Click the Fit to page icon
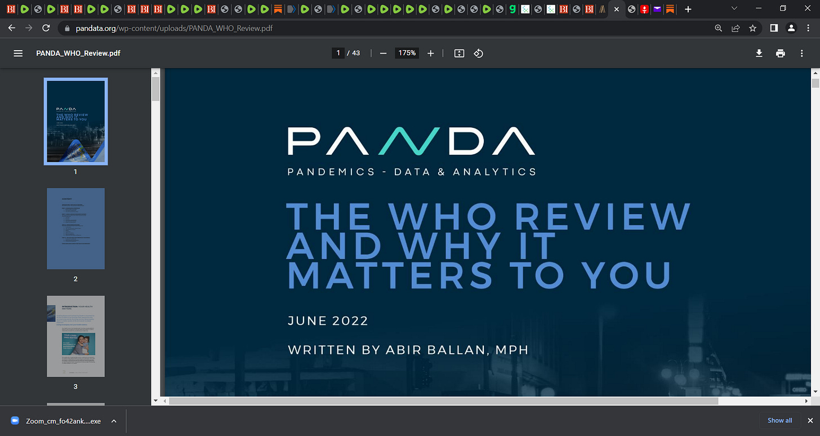The width and height of the screenshot is (820, 436). pyautogui.click(x=459, y=53)
